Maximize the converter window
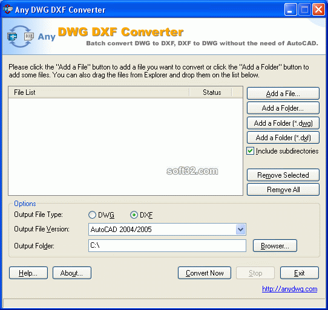 tap(304, 10)
